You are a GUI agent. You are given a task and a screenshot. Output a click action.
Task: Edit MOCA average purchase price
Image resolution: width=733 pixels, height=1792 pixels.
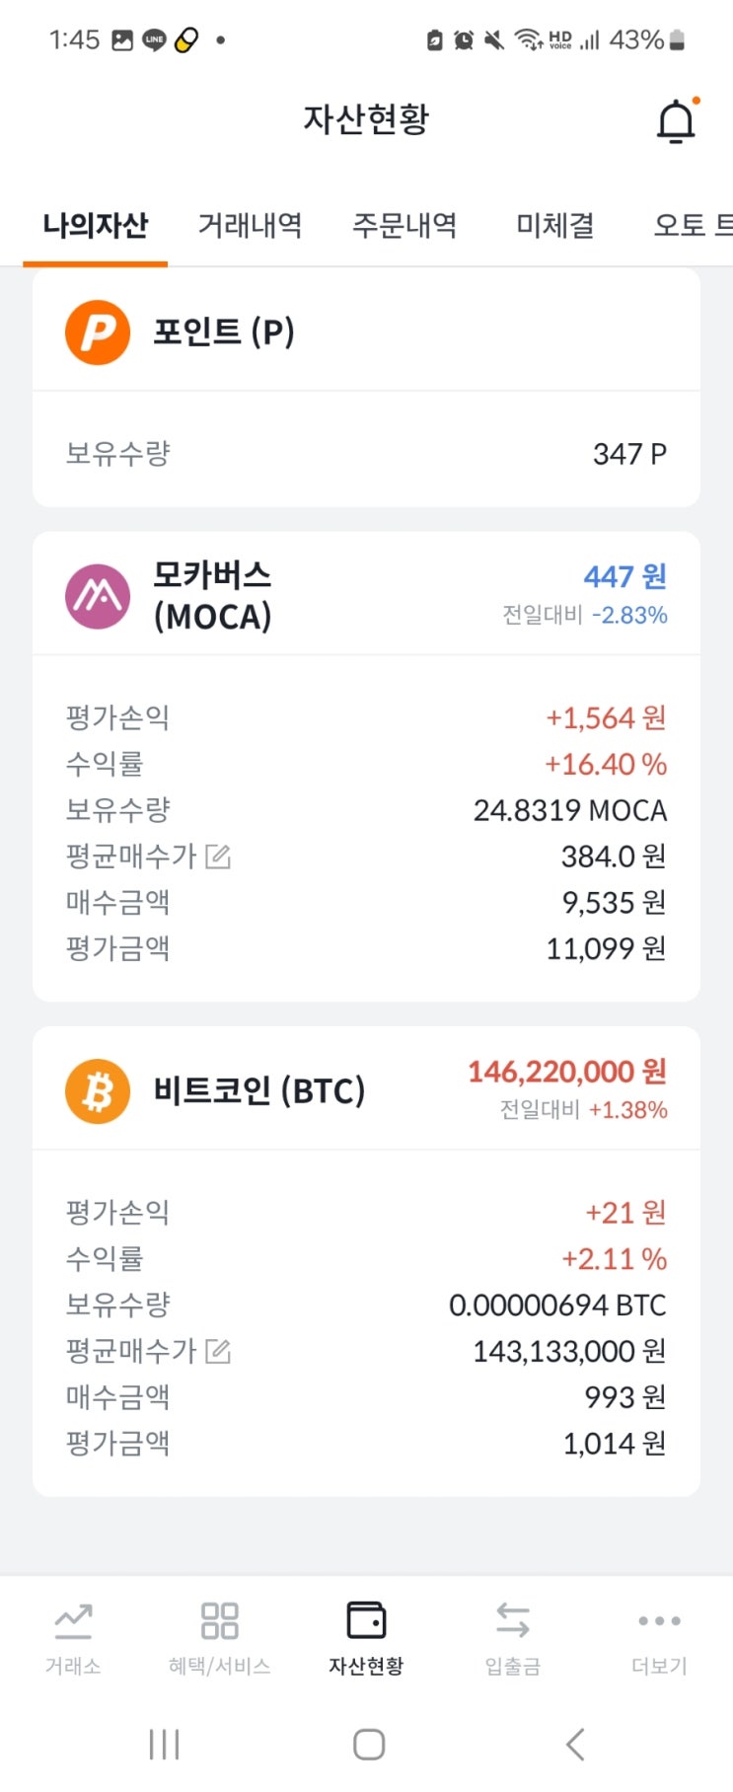tap(218, 857)
